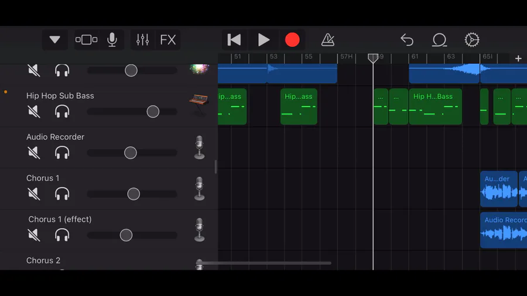The image size is (527, 296).
Task: Open the track mixer controls
Action: pos(142,40)
